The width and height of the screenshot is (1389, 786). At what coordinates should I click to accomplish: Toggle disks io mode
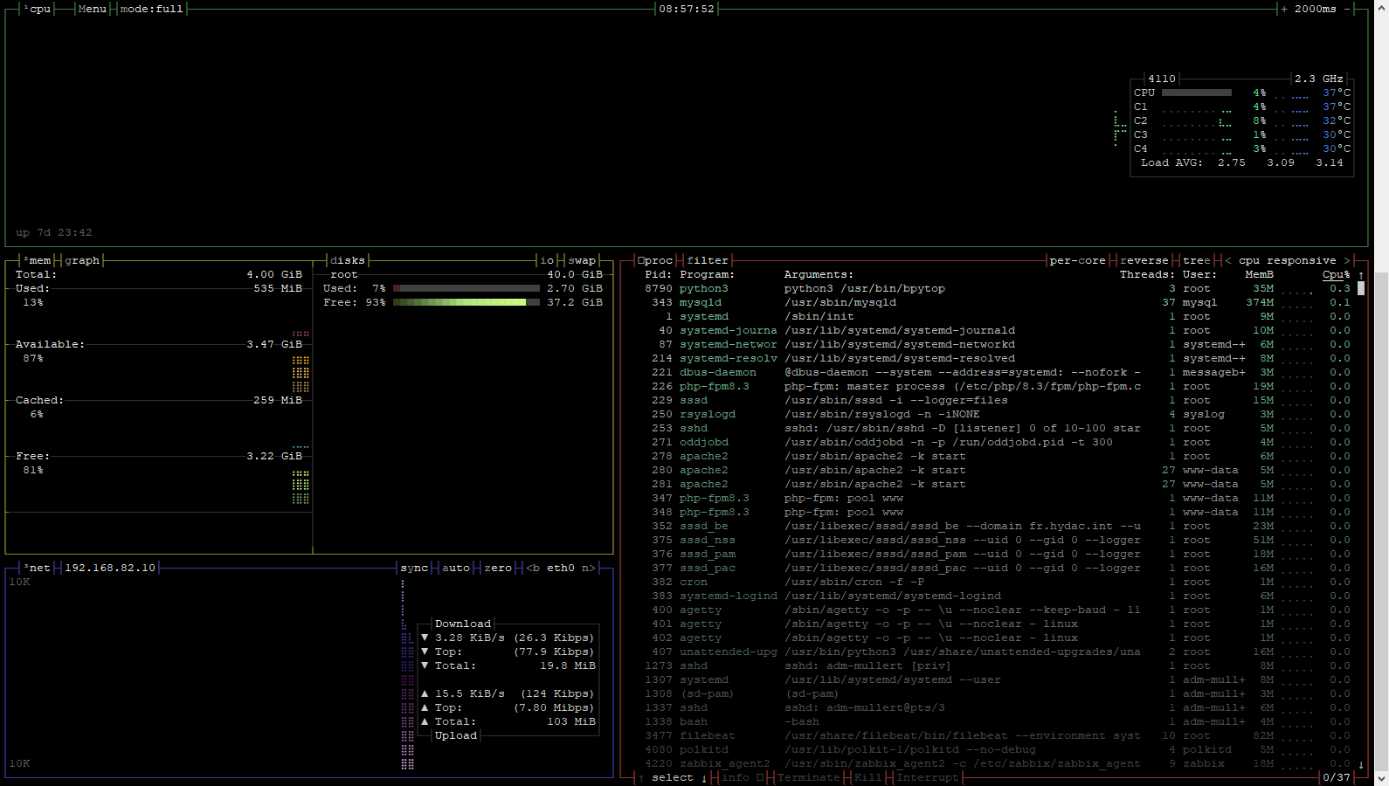(x=547, y=260)
